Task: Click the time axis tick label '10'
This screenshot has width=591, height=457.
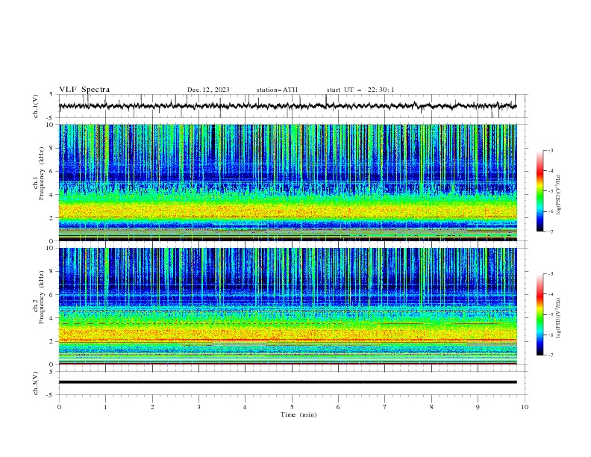Action: [x=525, y=407]
